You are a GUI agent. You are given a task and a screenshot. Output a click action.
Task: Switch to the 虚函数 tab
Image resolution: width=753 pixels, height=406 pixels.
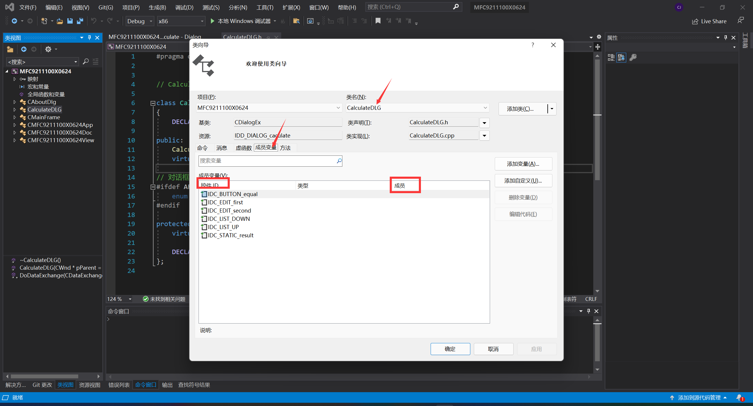click(244, 148)
